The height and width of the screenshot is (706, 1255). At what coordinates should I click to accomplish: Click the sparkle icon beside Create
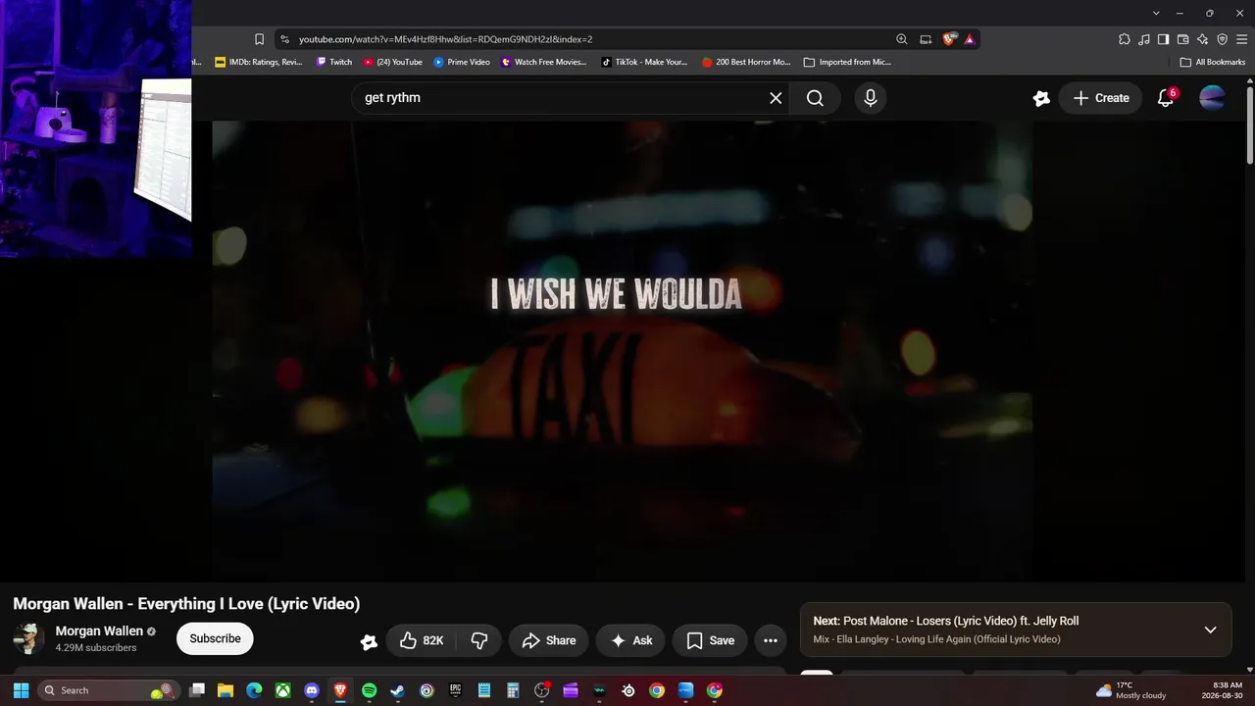tap(1041, 98)
